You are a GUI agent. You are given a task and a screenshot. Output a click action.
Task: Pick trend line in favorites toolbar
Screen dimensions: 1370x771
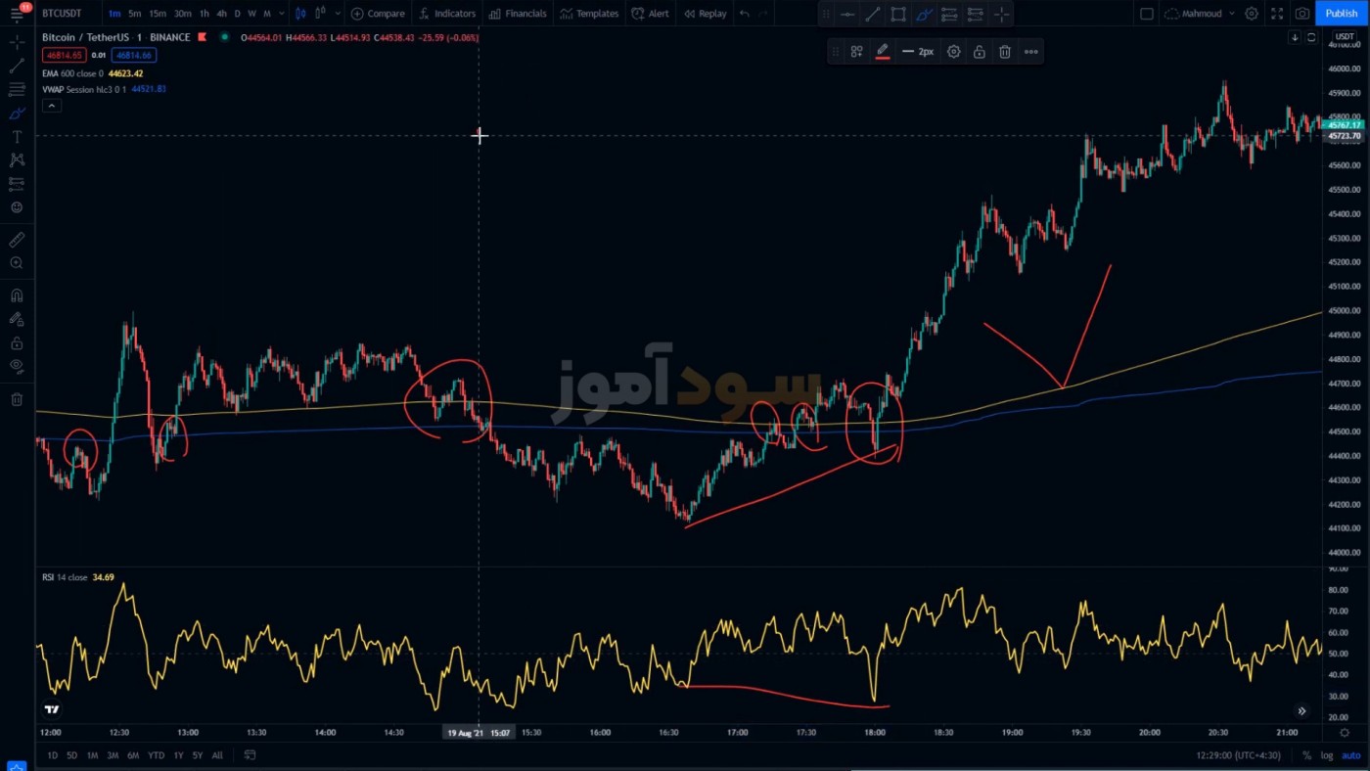872,14
